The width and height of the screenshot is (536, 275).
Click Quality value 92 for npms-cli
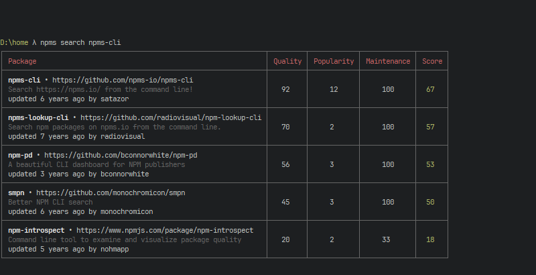pos(285,90)
